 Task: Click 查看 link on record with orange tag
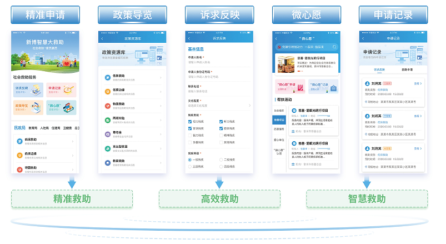(418, 148)
